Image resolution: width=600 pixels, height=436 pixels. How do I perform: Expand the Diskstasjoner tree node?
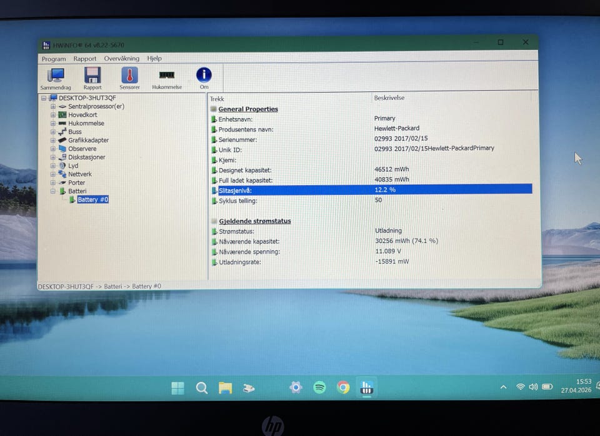pyautogui.click(x=52, y=157)
